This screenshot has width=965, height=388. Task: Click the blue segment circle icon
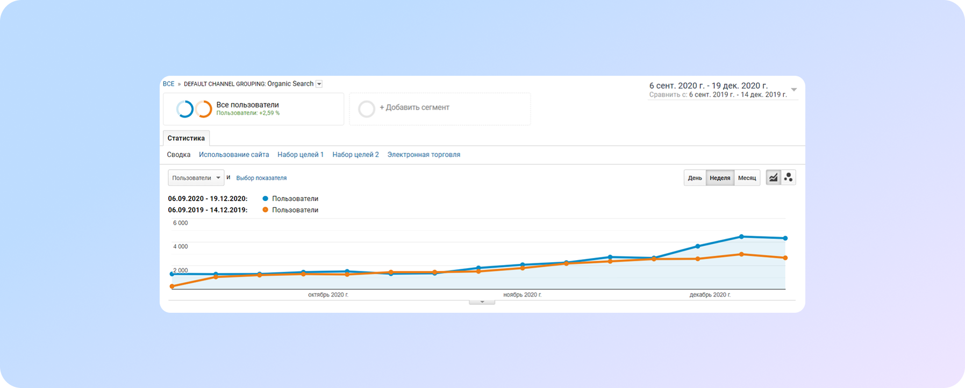coord(185,109)
